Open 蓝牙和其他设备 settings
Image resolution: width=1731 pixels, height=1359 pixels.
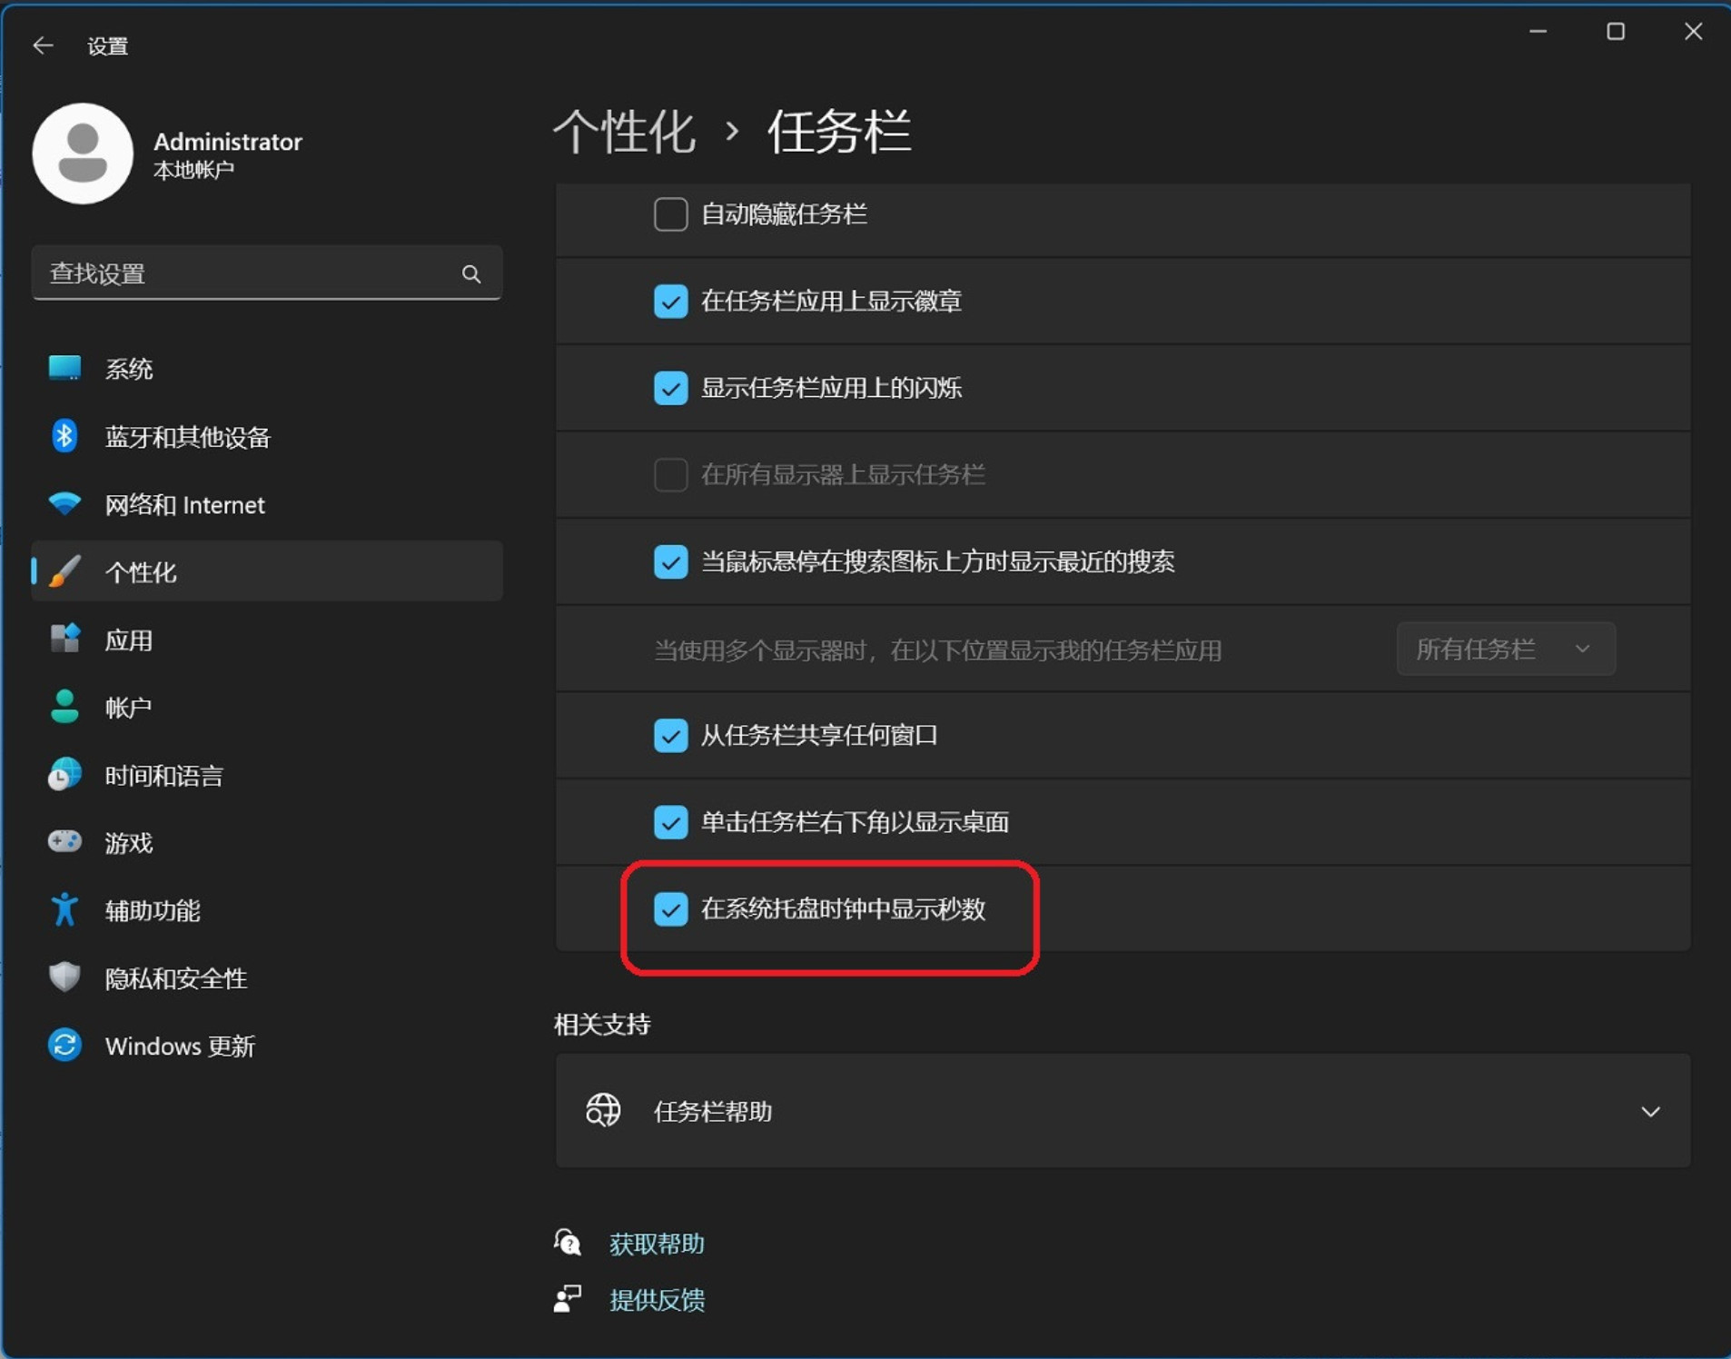(x=266, y=436)
